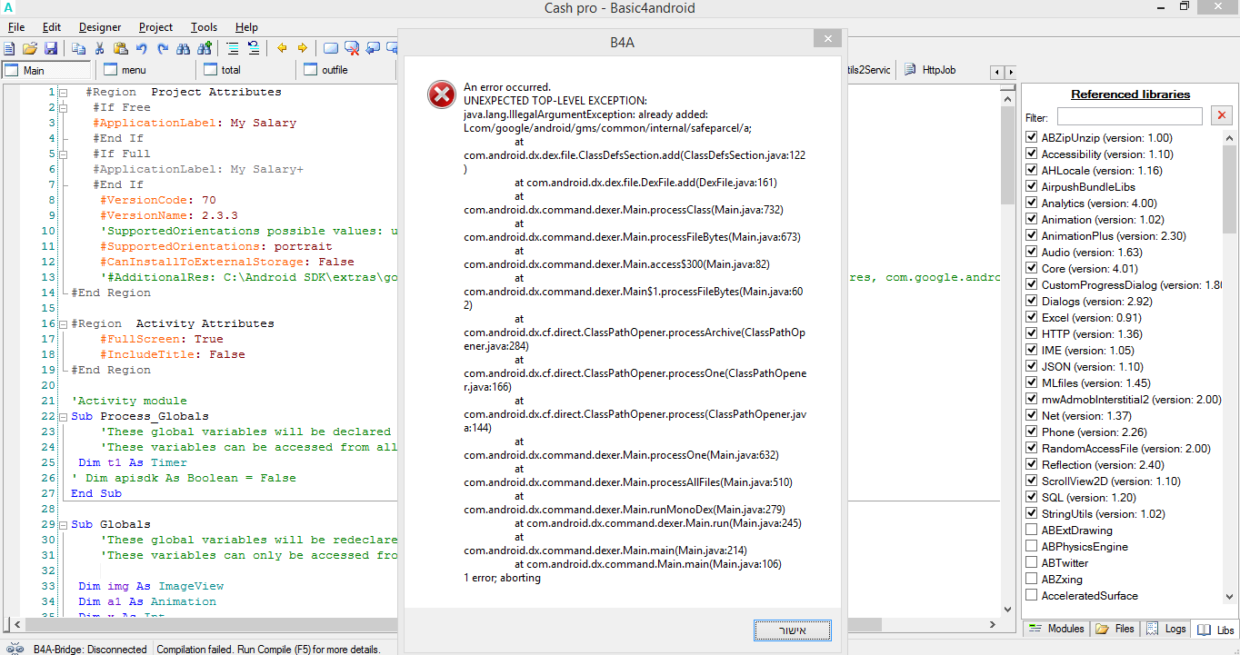Uncheck the ABZipUnzip library
The height and width of the screenshot is (655, 1240).
point(1032,137)
